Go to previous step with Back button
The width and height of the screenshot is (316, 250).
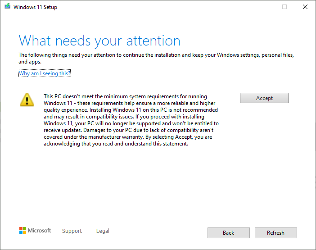click(x=229, y=233)
